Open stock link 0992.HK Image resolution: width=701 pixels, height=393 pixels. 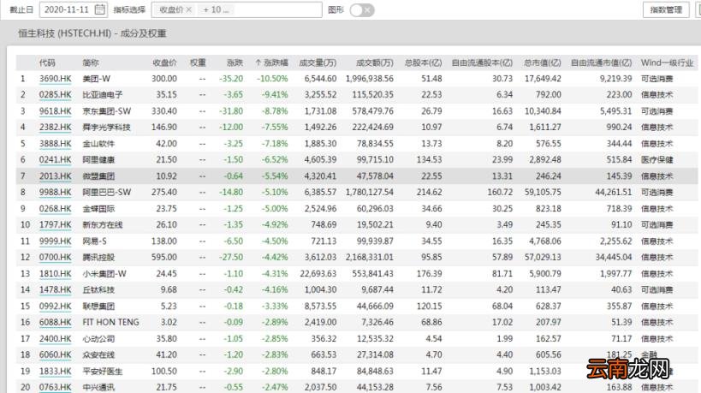[x=56, y=307]
